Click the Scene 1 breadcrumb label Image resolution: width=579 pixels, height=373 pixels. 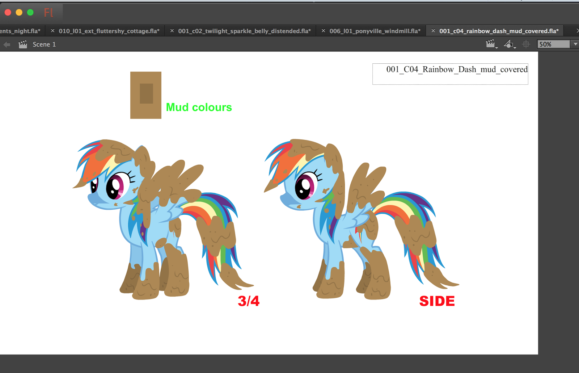[x=44, y=44]
